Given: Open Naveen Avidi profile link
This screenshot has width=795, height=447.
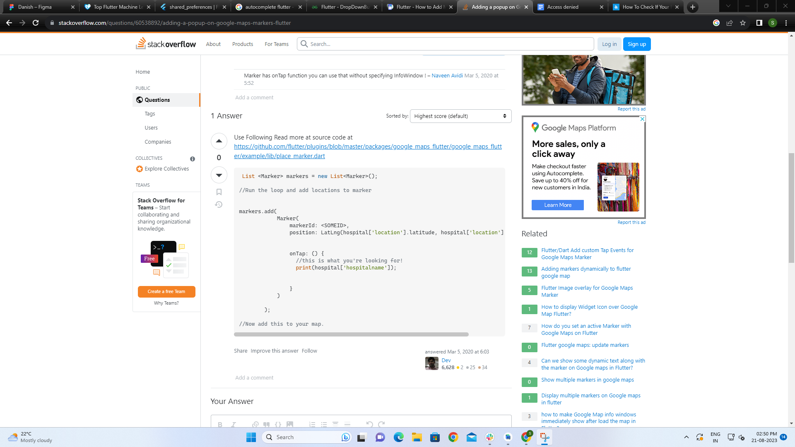Looking at the screenshot, I should [x=447, y=75].
